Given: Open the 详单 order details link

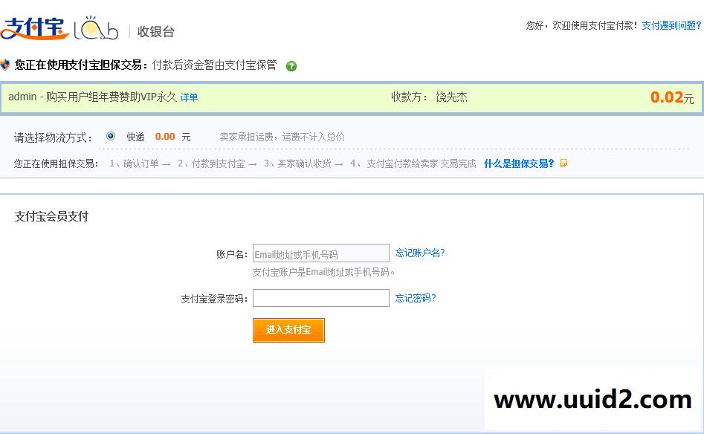Looking at the screenshot, I should coord(189,97).
